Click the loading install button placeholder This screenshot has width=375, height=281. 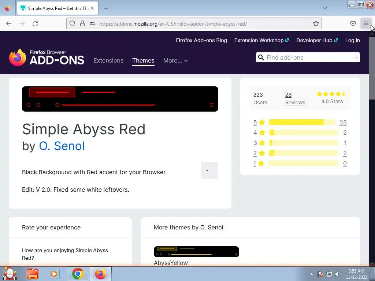click(209, 171)
